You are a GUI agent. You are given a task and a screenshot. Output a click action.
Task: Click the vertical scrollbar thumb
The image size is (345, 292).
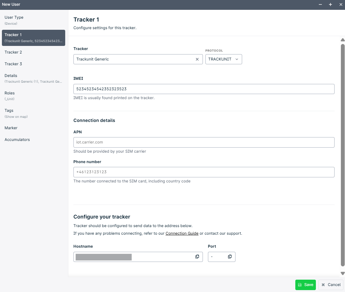click(342, 155)
